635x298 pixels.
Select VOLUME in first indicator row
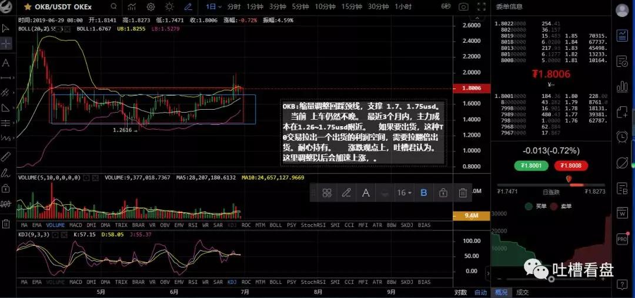click(x=55, y=225)
